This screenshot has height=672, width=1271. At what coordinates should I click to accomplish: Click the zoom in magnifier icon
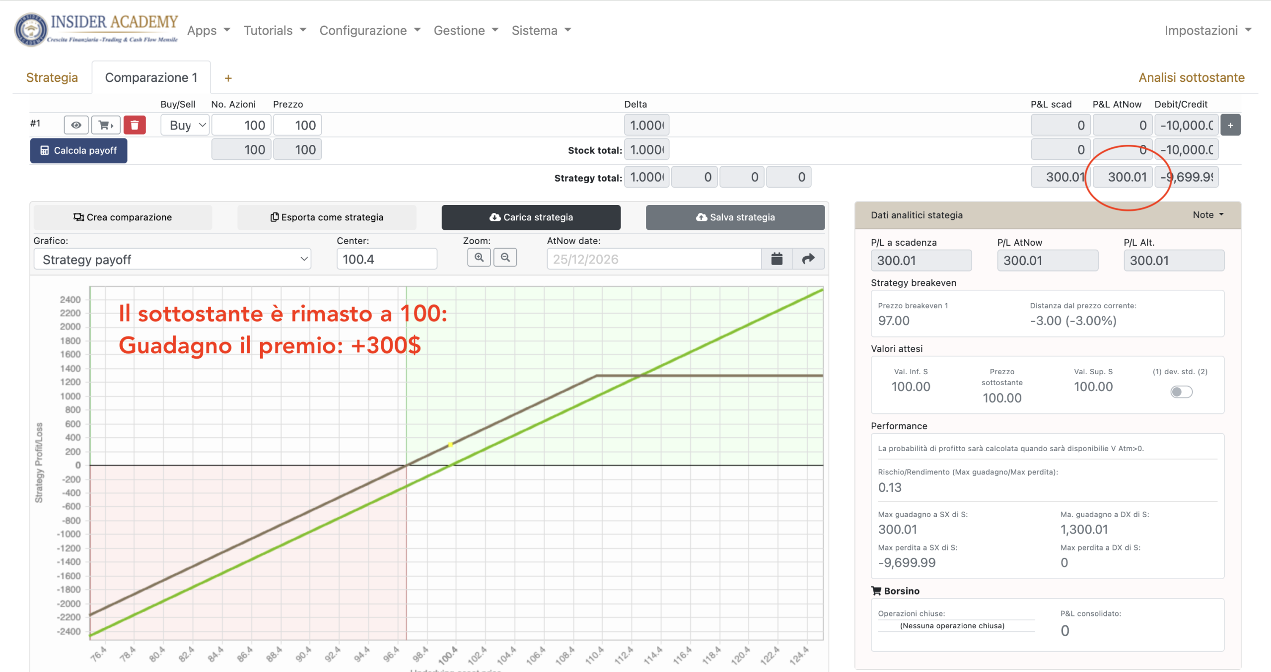pos(479,258)
